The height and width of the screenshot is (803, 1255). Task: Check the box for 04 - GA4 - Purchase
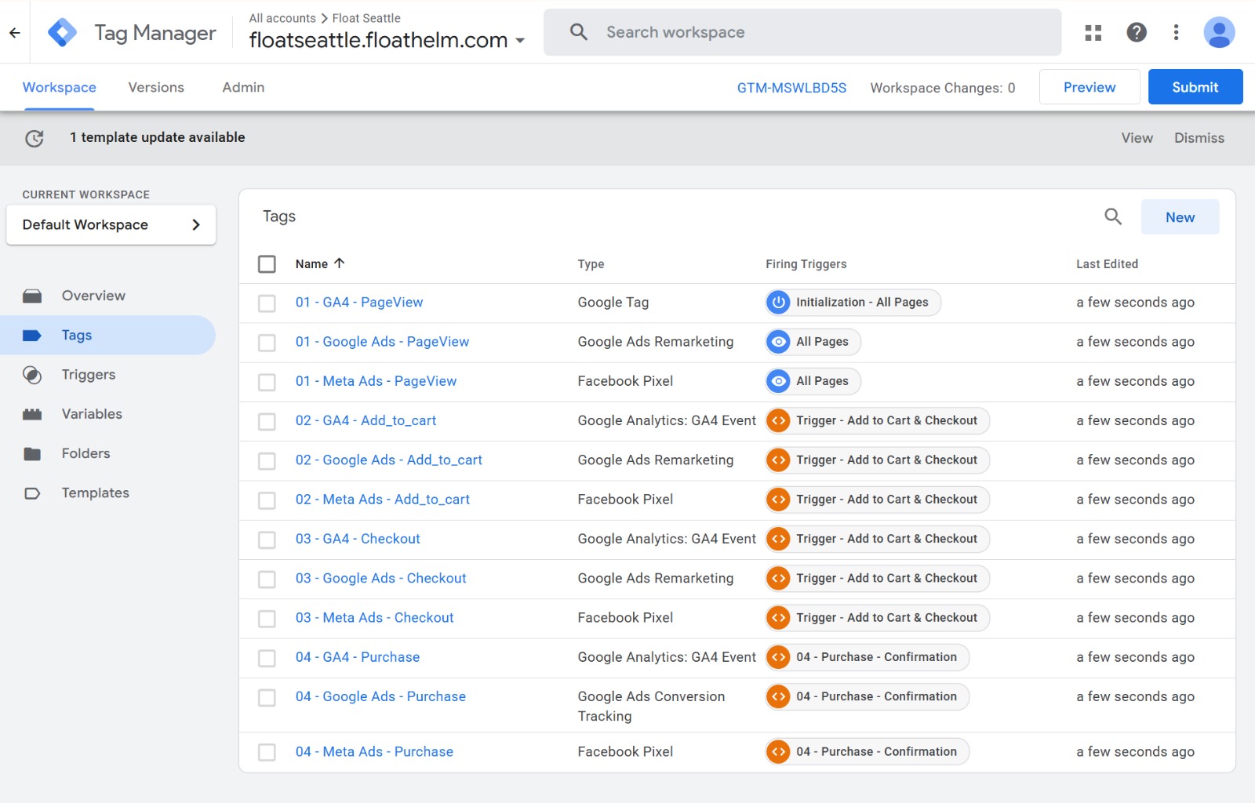tap(267, 658)
